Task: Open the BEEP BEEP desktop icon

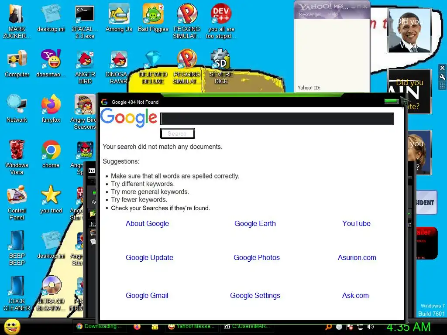Action: pyautogui.click(x=17, y=248)
